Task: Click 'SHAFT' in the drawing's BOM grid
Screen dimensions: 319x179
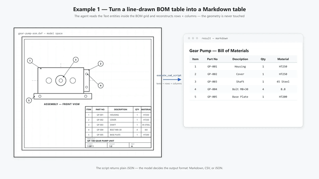Action: click(113, 125)
